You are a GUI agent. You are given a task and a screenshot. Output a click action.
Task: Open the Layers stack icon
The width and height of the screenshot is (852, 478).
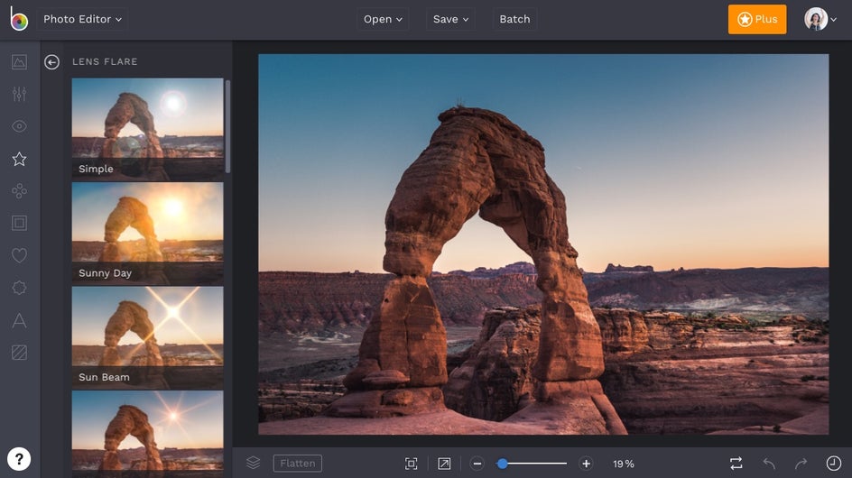[x=253, y=463]
